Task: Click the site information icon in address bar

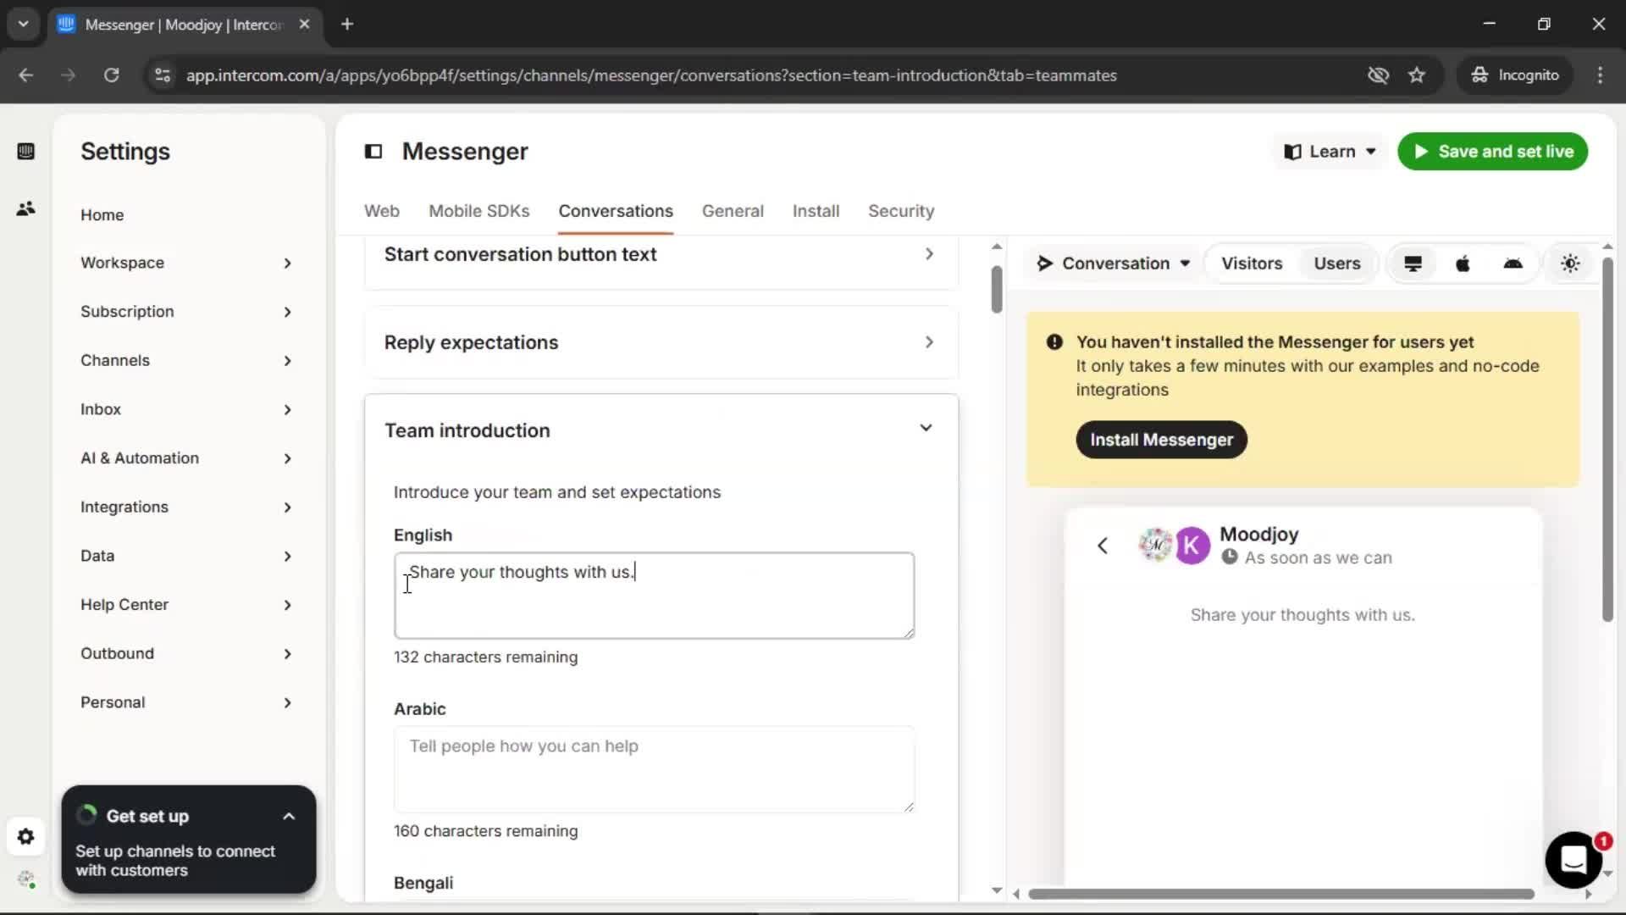Action: pos(163,75)
